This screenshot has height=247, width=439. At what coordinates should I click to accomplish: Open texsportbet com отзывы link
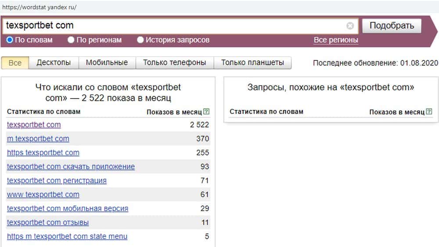click(48, 222)
